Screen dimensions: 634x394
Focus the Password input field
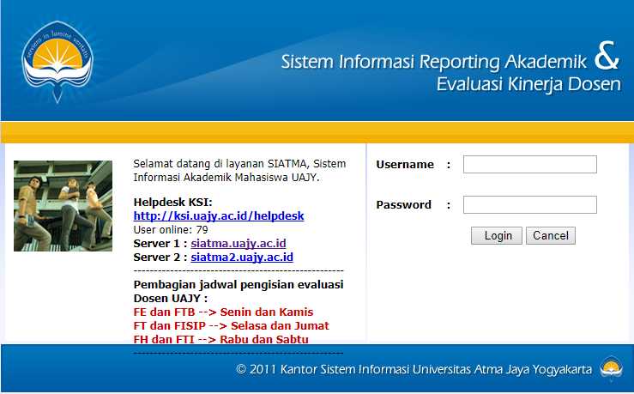(x=529, y=204)
